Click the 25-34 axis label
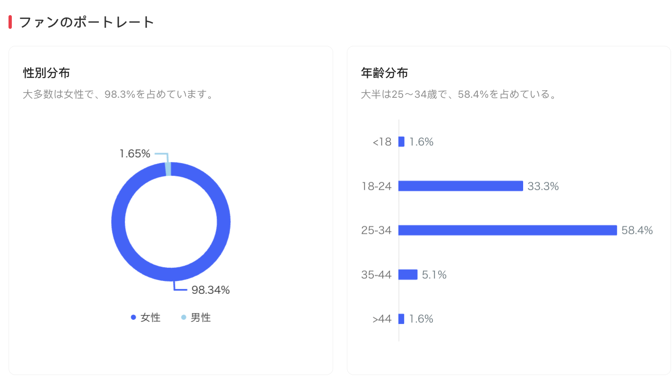672x376 pixels. 377,231
